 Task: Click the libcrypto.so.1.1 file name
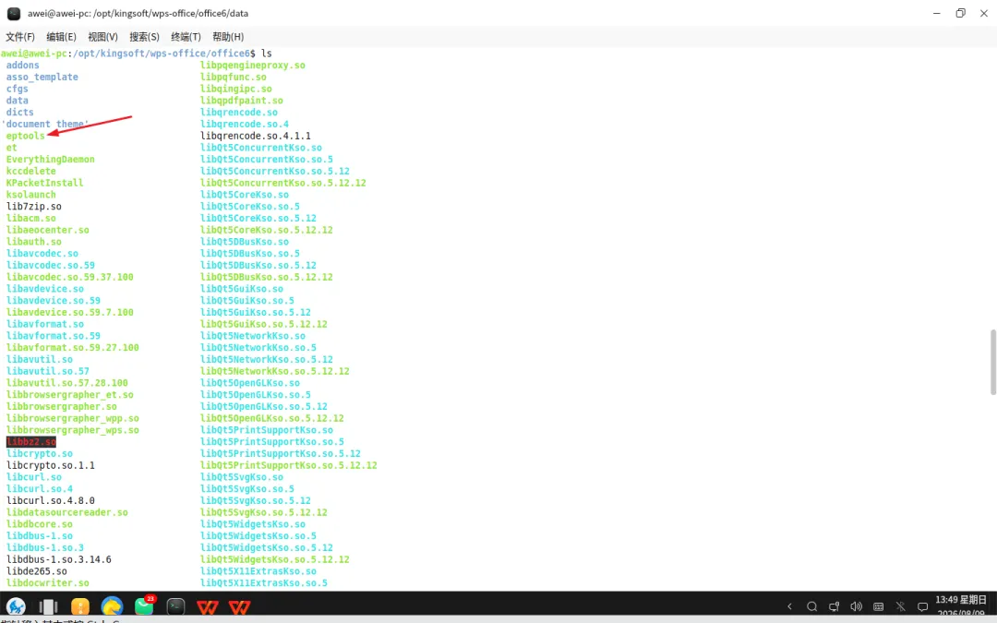[50, 465]
